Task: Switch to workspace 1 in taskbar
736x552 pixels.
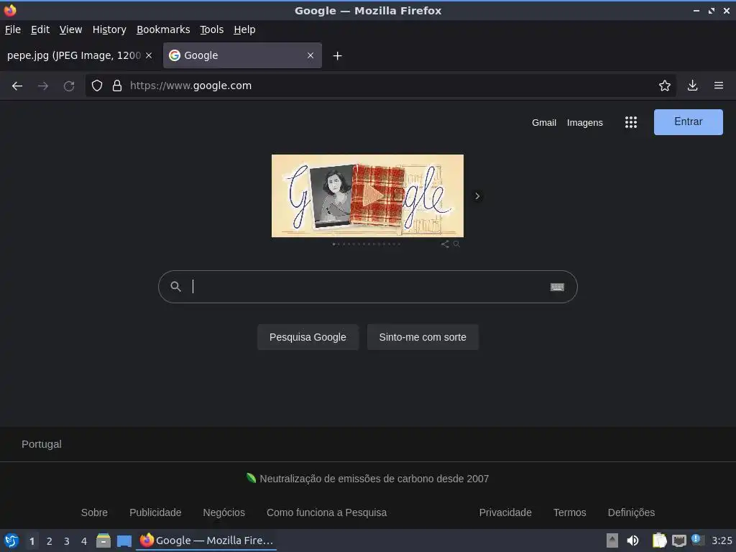Action: point(32,541)
